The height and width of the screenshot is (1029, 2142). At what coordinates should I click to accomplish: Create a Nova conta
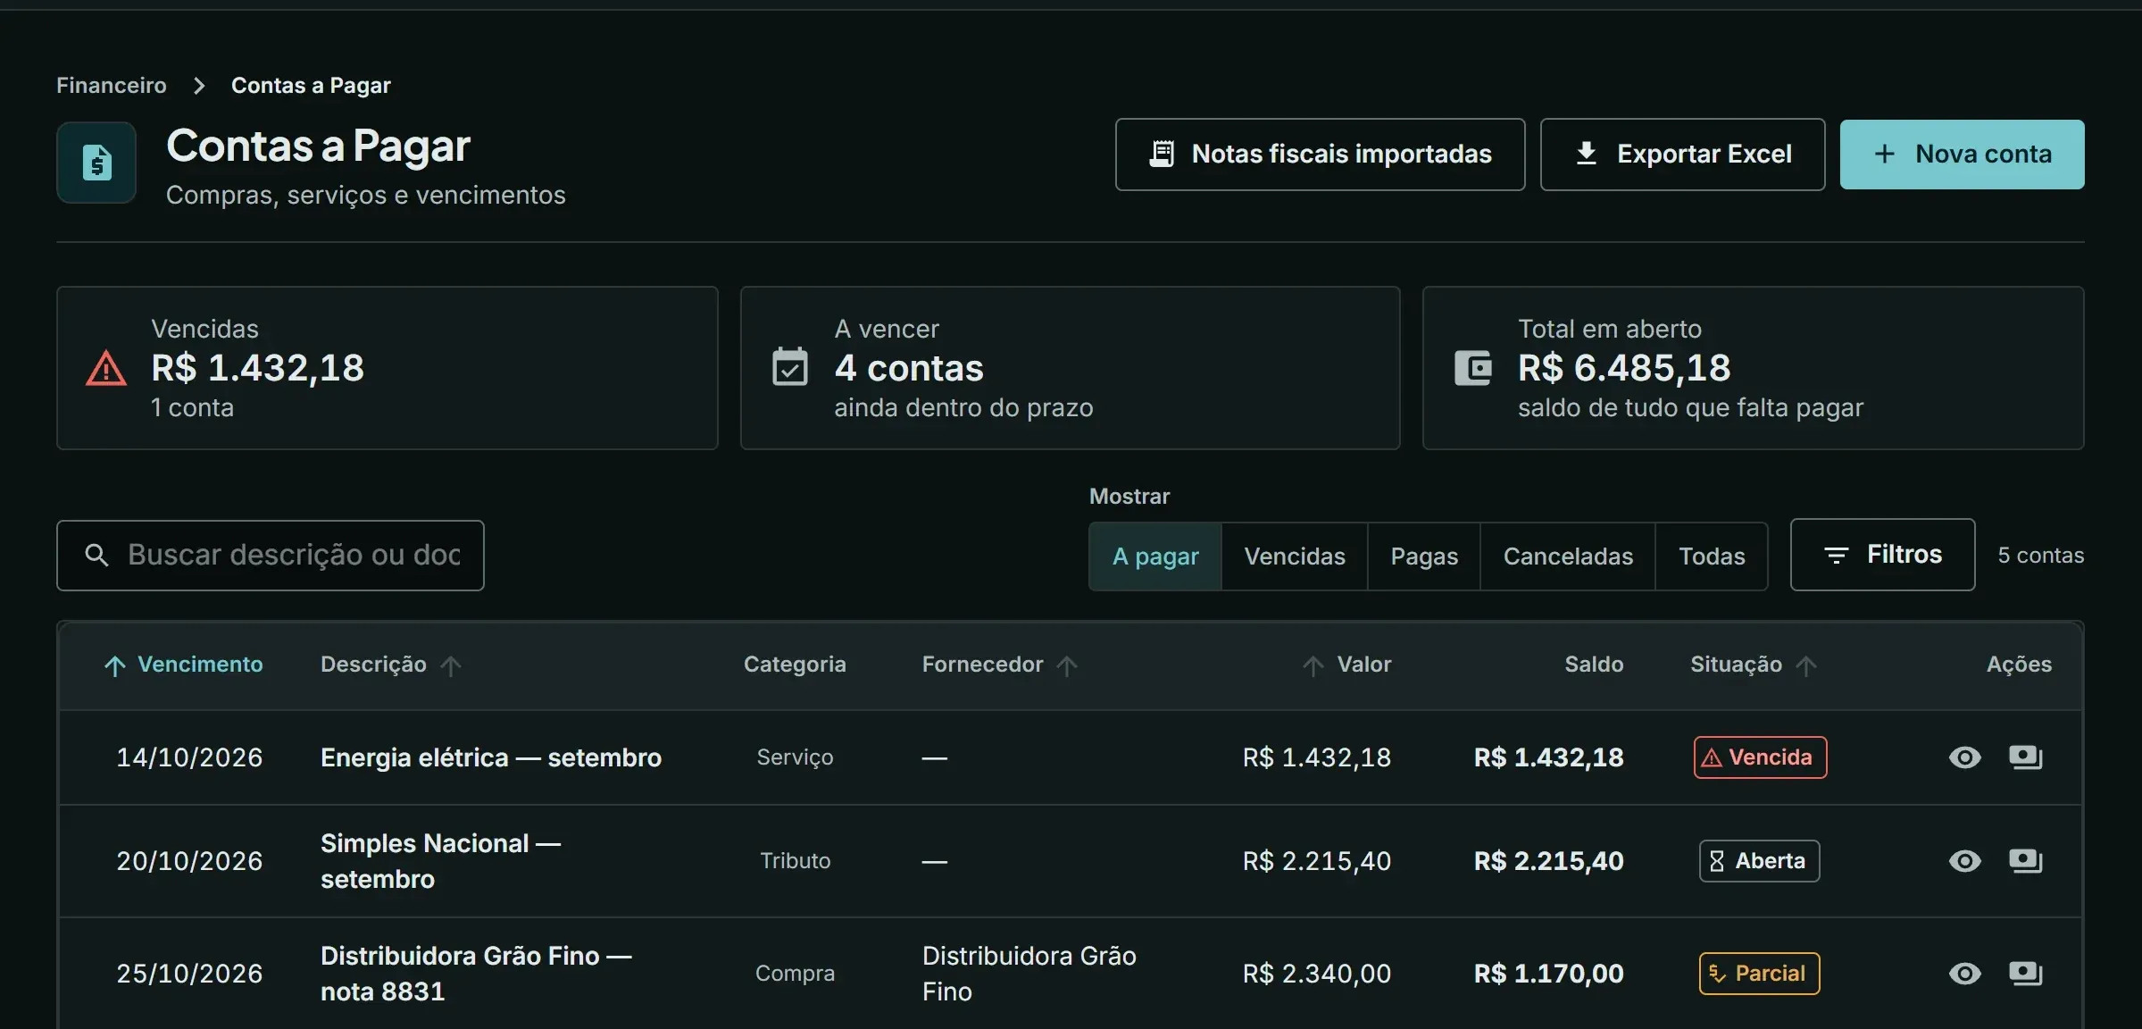click(x=1962, y=155)
